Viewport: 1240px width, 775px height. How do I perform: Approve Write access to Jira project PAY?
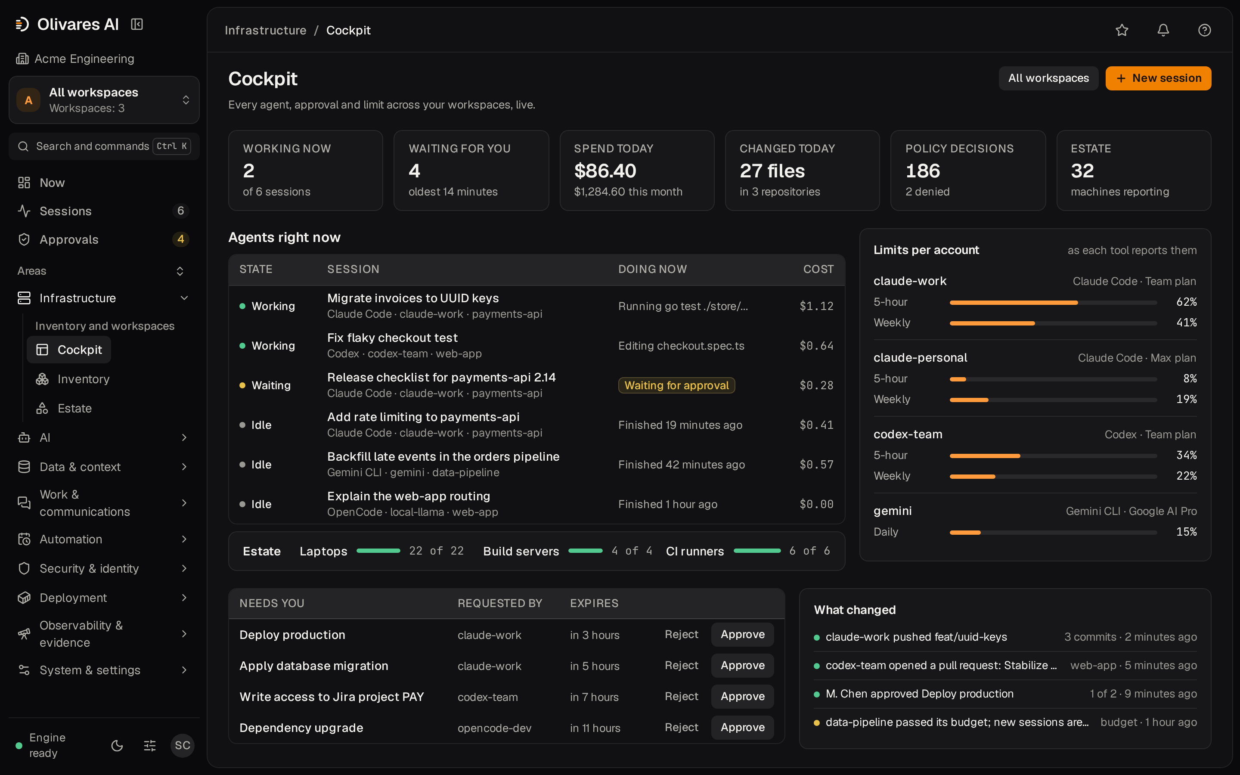[742, 696]
